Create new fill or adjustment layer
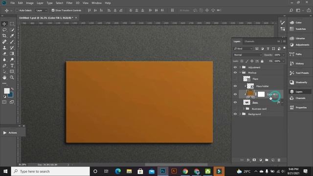 tap(261, 160)
